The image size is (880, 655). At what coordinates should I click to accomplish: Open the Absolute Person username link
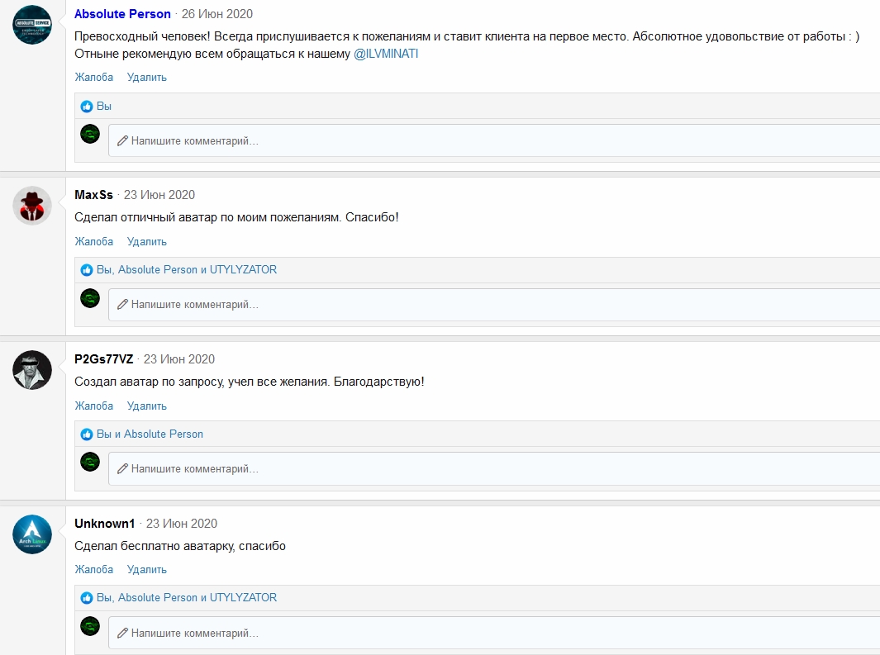point(122,14)
